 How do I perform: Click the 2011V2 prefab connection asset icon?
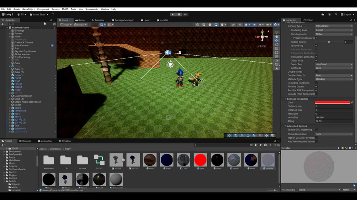(x=99, y=160)
